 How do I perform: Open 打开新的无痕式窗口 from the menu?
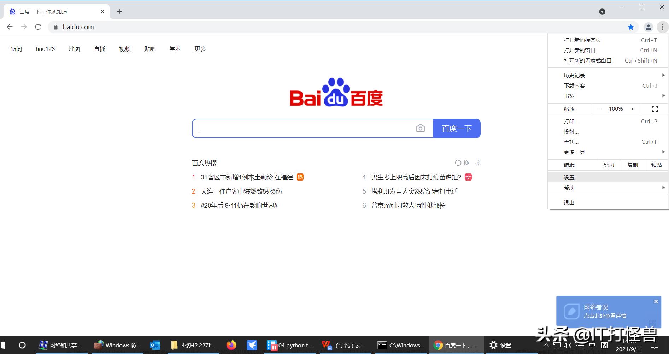coord(588,60)
